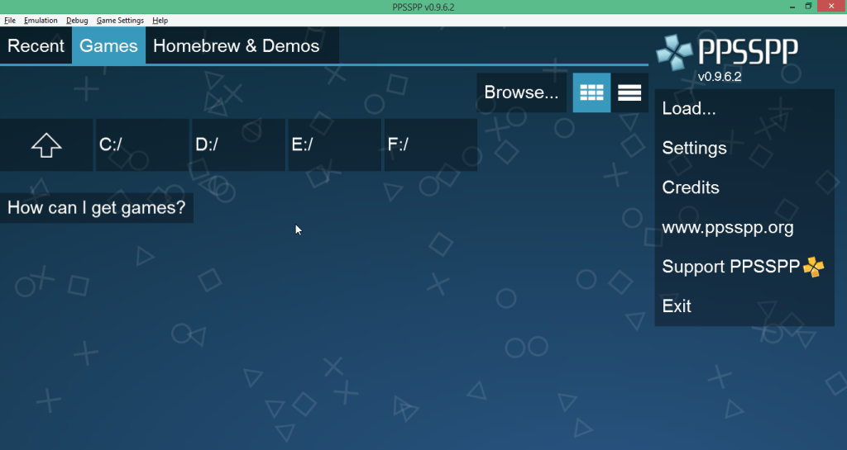The width and height of the screenshot is (847, 450).
Task: Open the Debug menu
Action: [x=77, y=21]
